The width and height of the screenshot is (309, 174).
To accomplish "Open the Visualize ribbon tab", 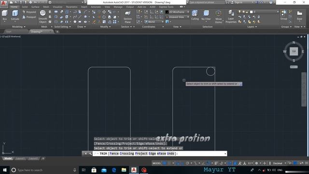I will [57, 7].
